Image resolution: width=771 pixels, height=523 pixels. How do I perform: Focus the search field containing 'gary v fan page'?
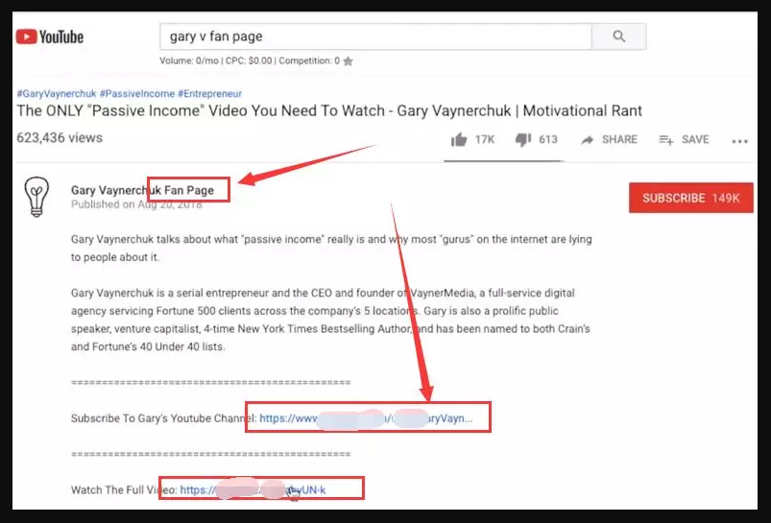tap(375, 36)
